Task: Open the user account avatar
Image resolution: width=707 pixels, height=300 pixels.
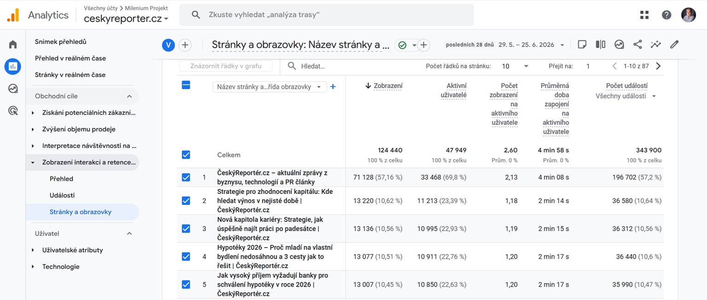Action: pos(689,15)
